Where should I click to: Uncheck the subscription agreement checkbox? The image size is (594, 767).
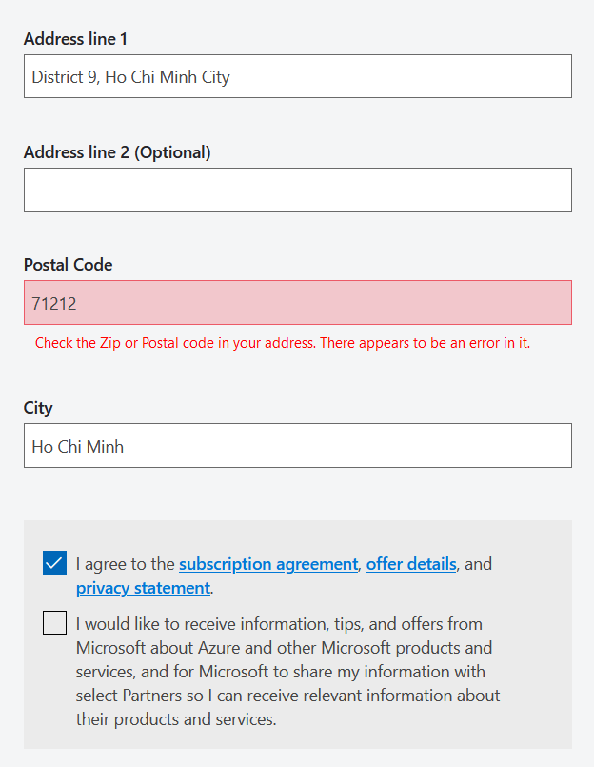[x=54, y=563]
